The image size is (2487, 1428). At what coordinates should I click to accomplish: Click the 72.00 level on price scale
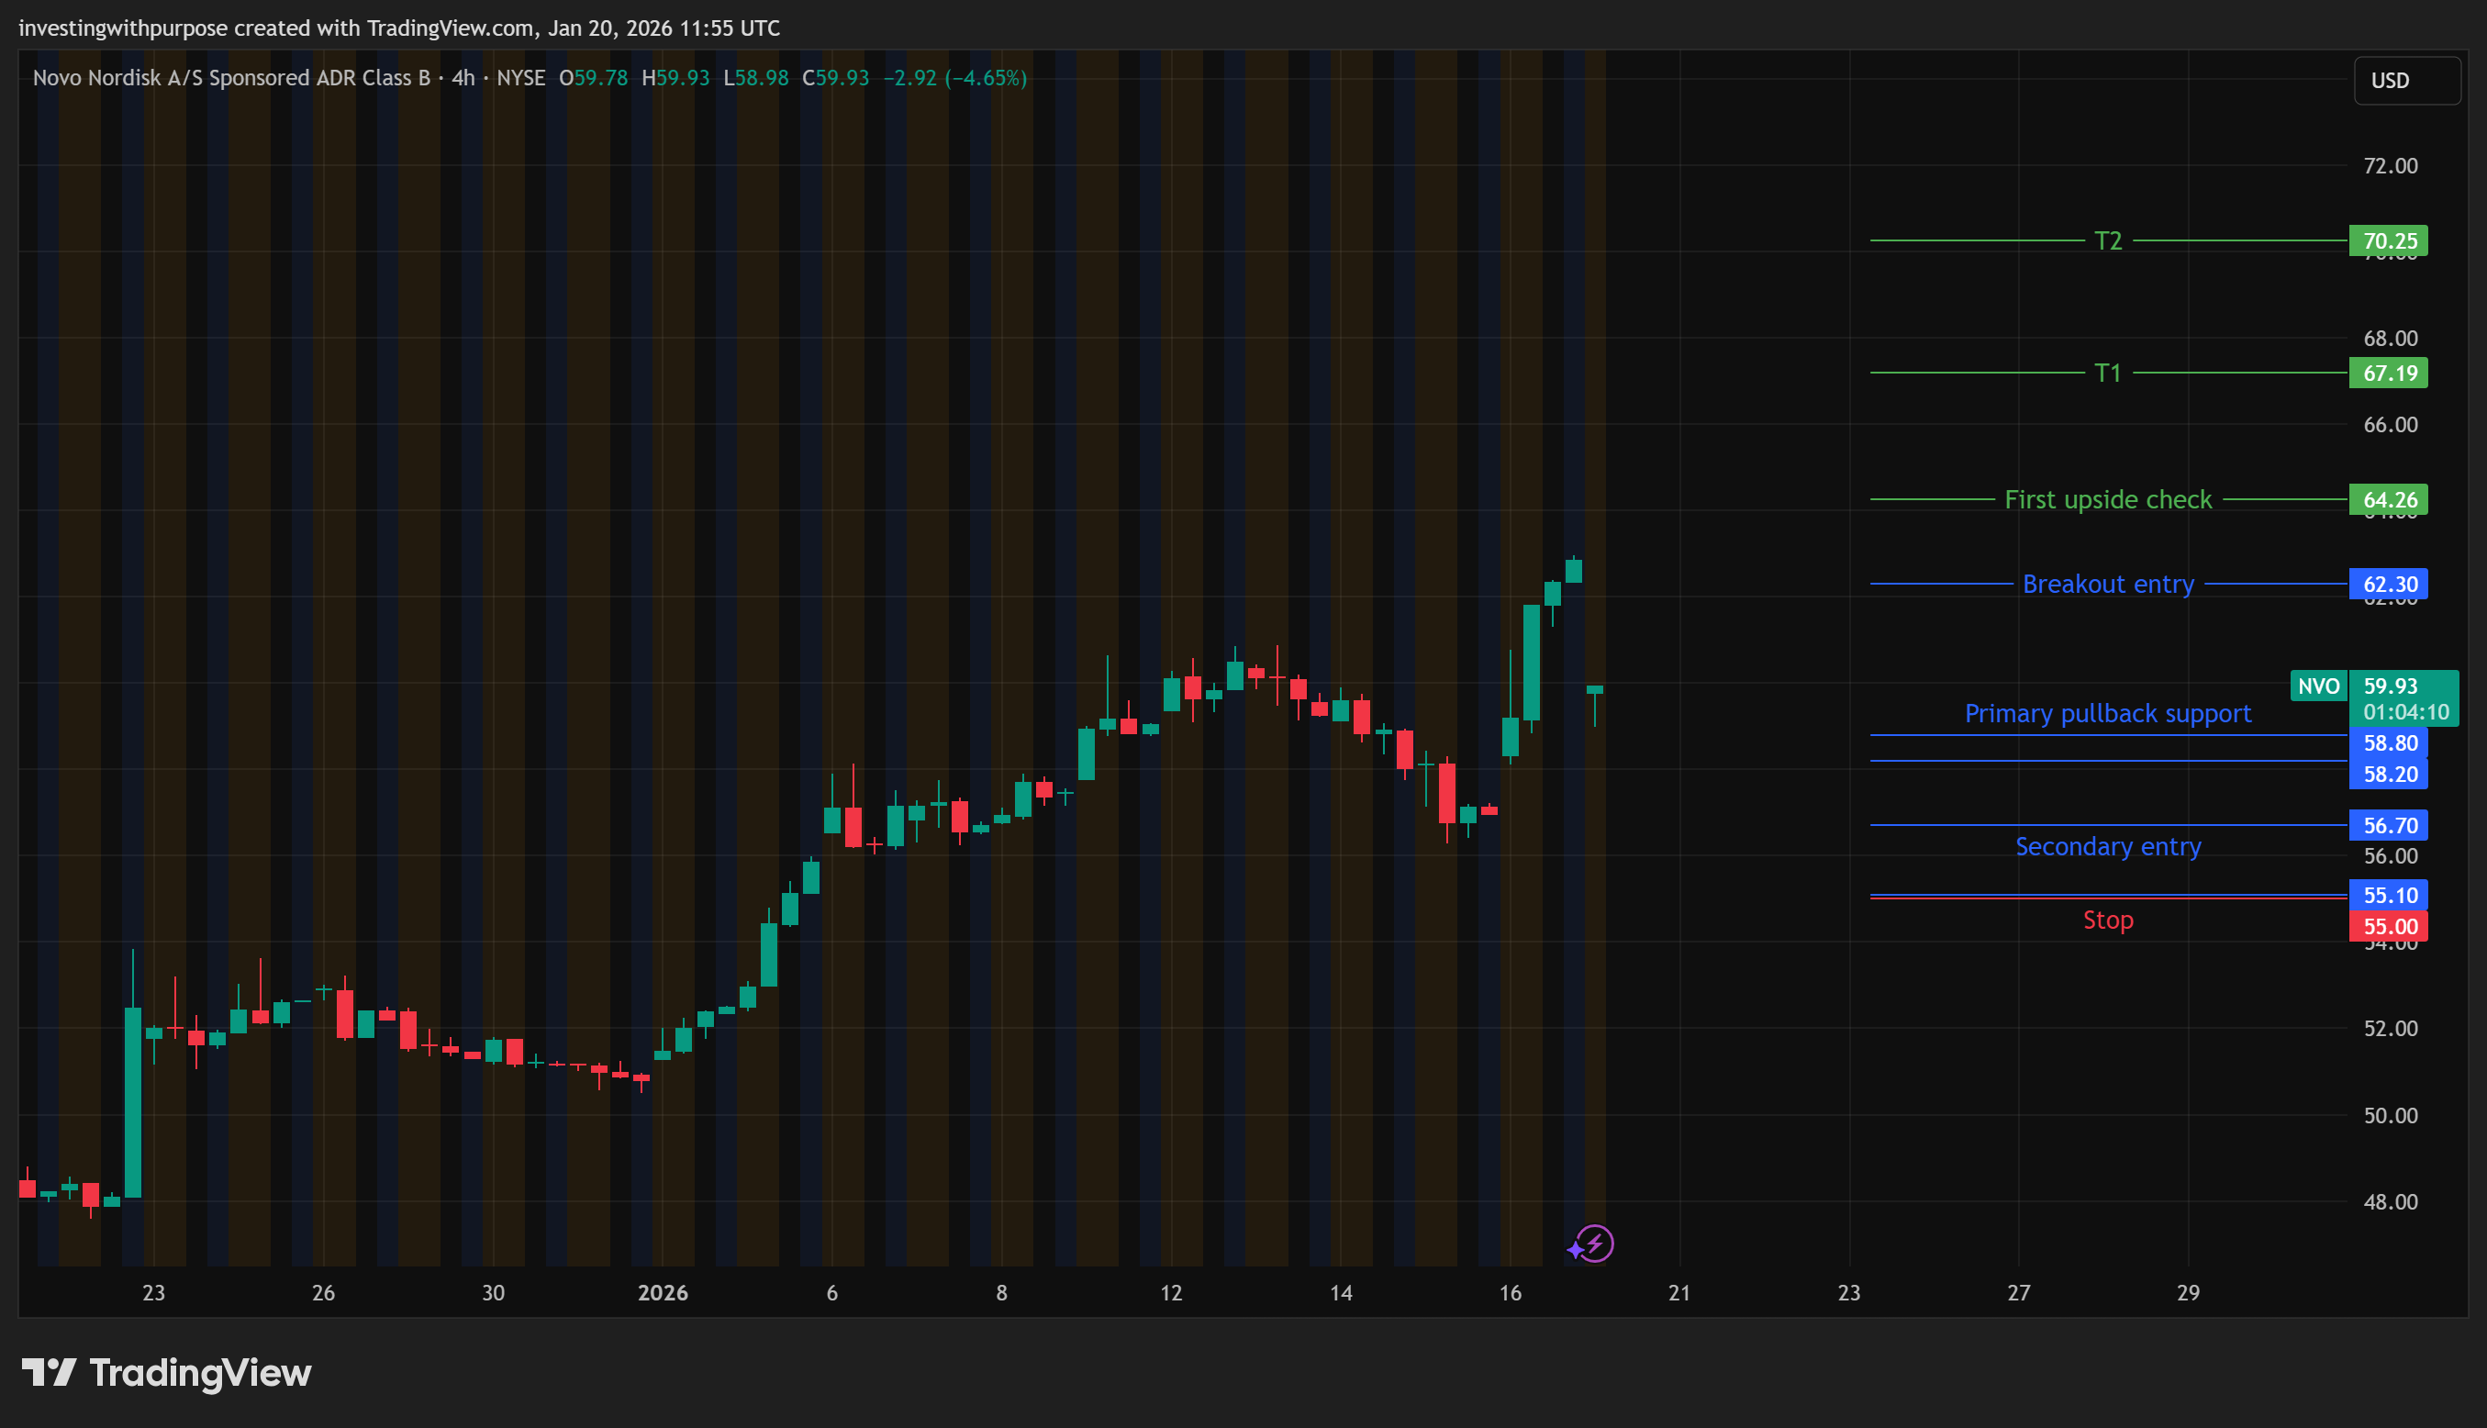[x=2390, y=166]
